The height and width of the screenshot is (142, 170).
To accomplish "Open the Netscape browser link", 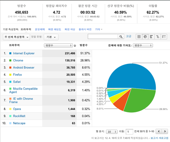I will point(19,123).
